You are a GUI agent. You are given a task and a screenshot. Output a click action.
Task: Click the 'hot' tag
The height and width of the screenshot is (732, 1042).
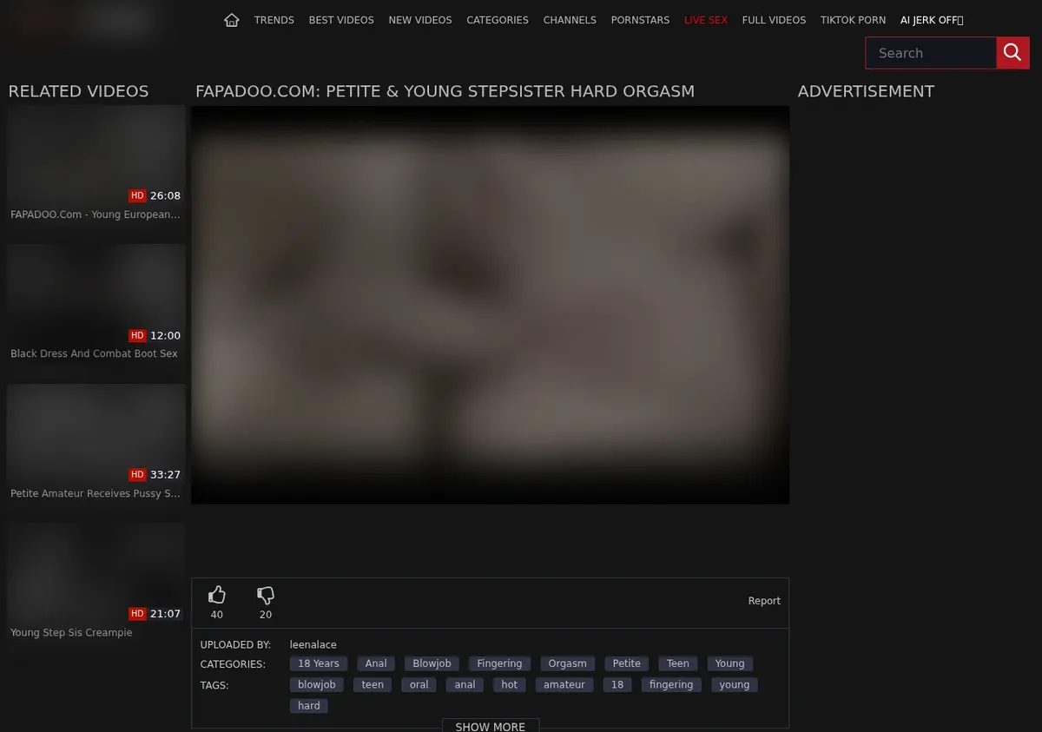tap(510, 685)
